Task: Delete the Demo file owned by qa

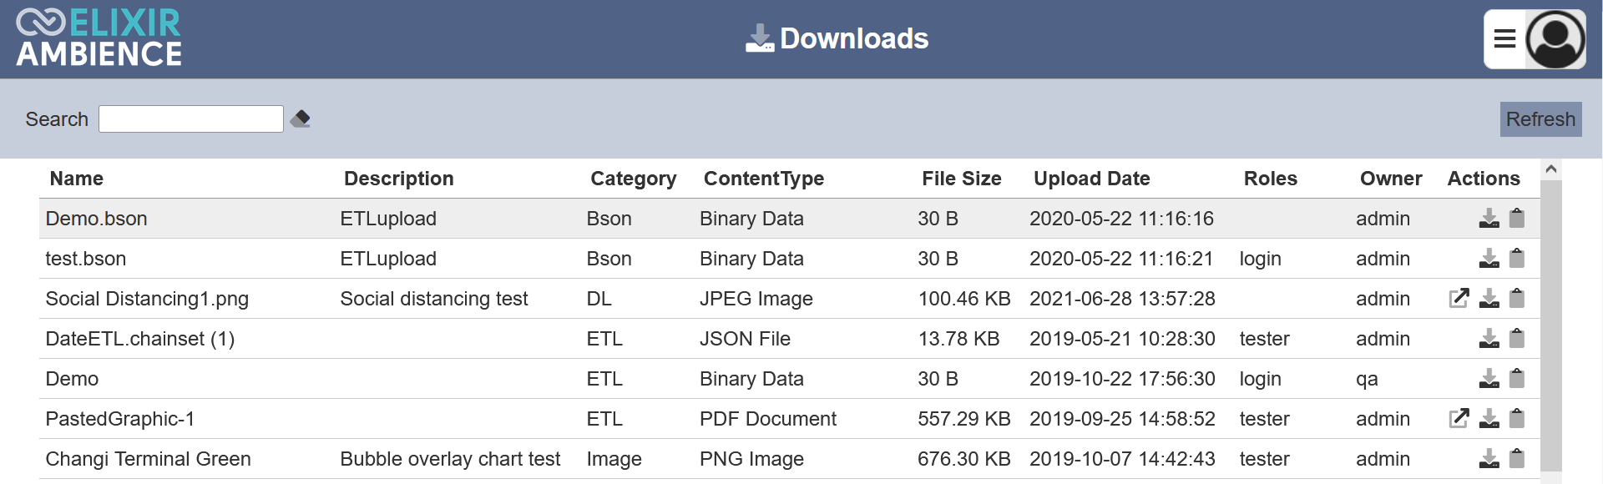Action: tap(1517, 379)
